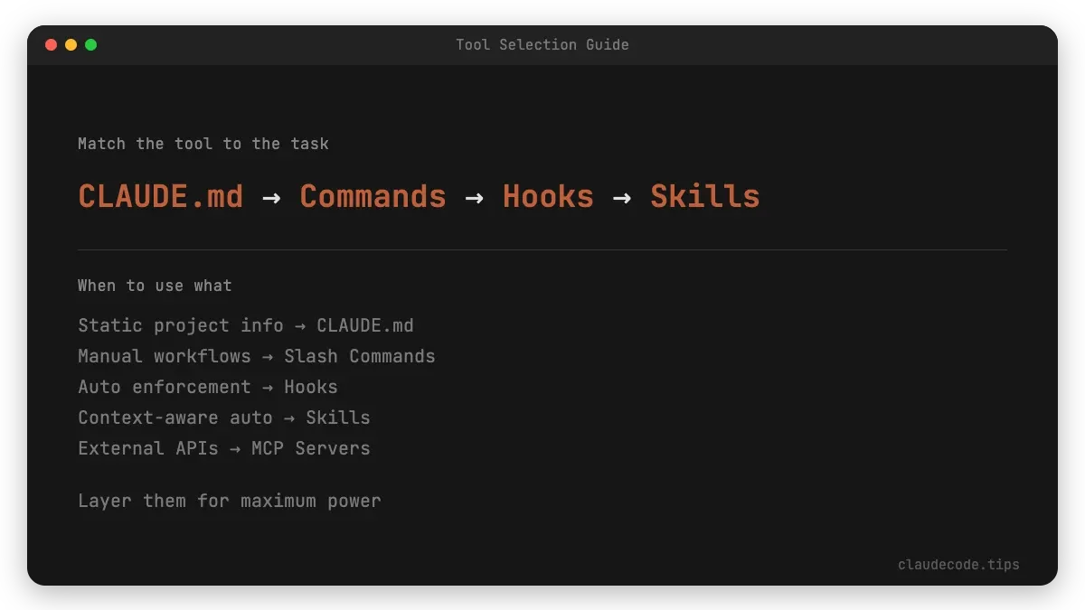The image size is (1085, 610).
Task: Click the red traffic light control
Action: point(51,42)
